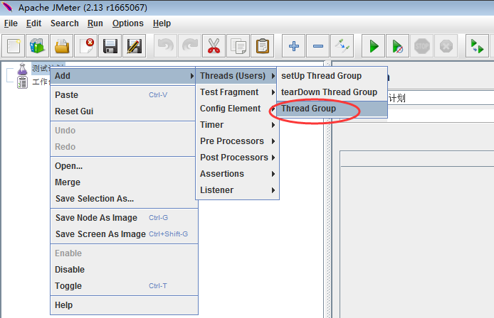Click the Open file folder icon
Viewport: 494px width, 318px height.
(x=62, y=46)
